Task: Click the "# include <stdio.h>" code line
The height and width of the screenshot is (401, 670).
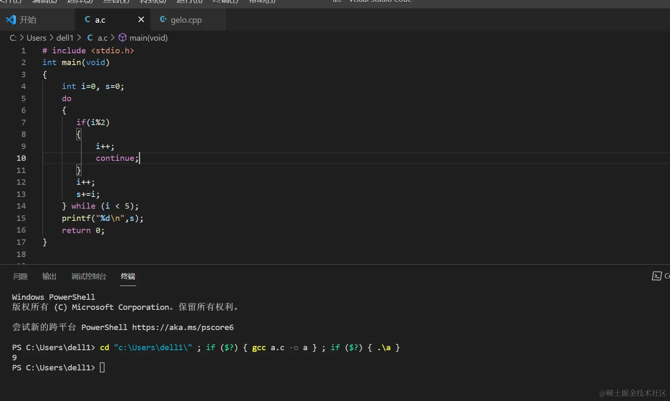Action: 88,50
